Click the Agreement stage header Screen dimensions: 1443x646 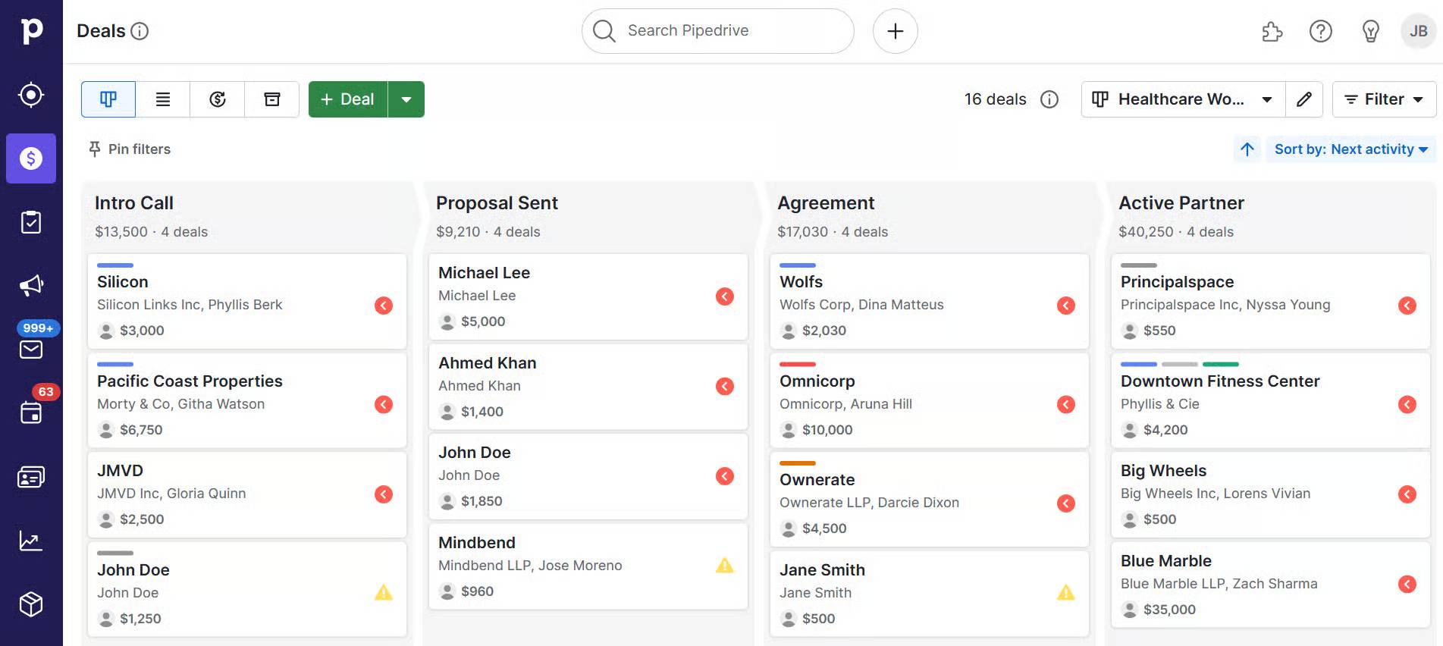826,202
